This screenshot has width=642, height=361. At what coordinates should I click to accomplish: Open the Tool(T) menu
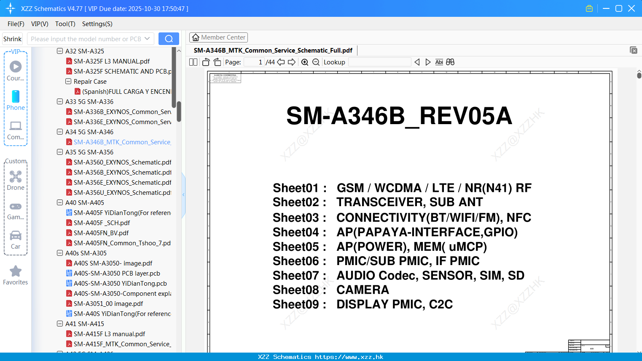tap(65, 24)
